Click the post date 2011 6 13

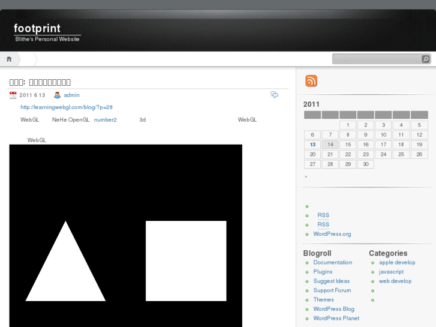[x=32, y=95]
